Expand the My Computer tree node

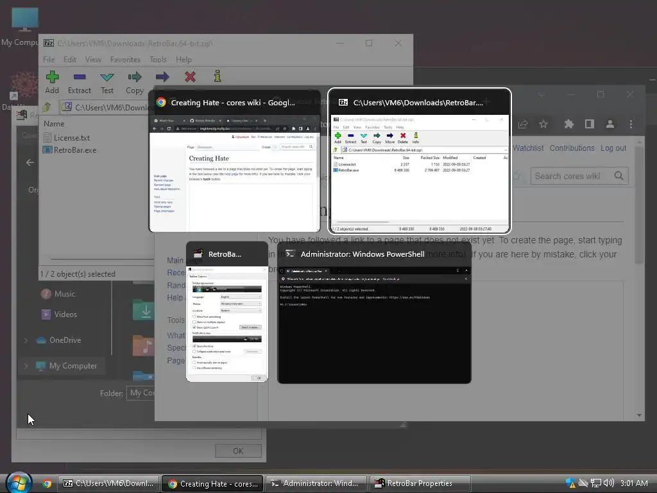26,366
